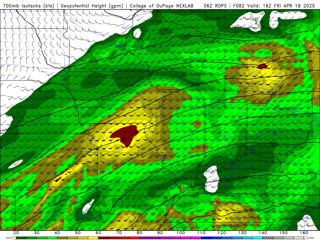Click the 3120 height contour label

pos(105,213)
